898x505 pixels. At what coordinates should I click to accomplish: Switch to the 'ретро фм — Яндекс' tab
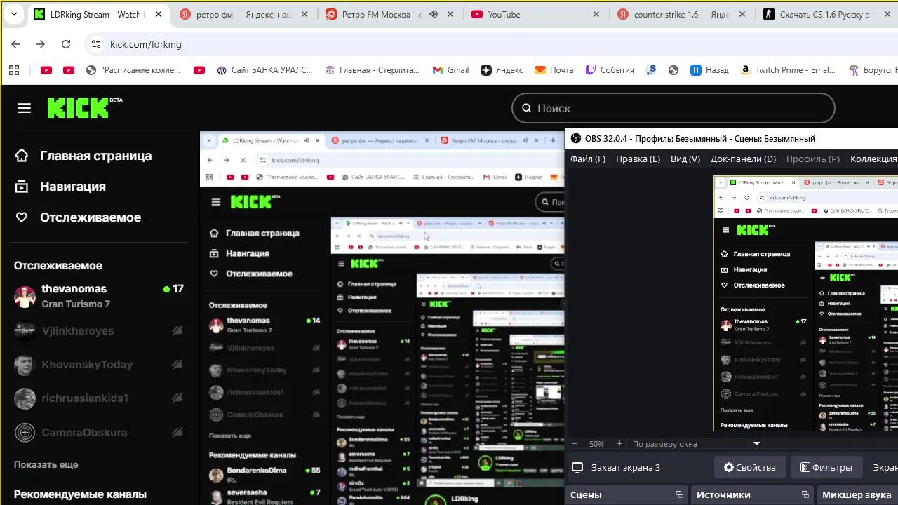[243, 14]
